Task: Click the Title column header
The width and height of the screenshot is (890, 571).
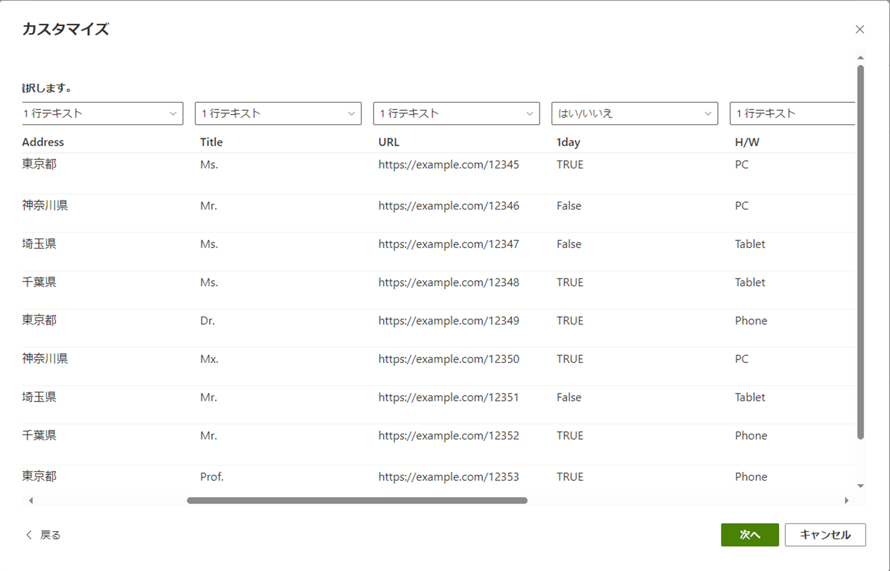Action: pos(211,142)
